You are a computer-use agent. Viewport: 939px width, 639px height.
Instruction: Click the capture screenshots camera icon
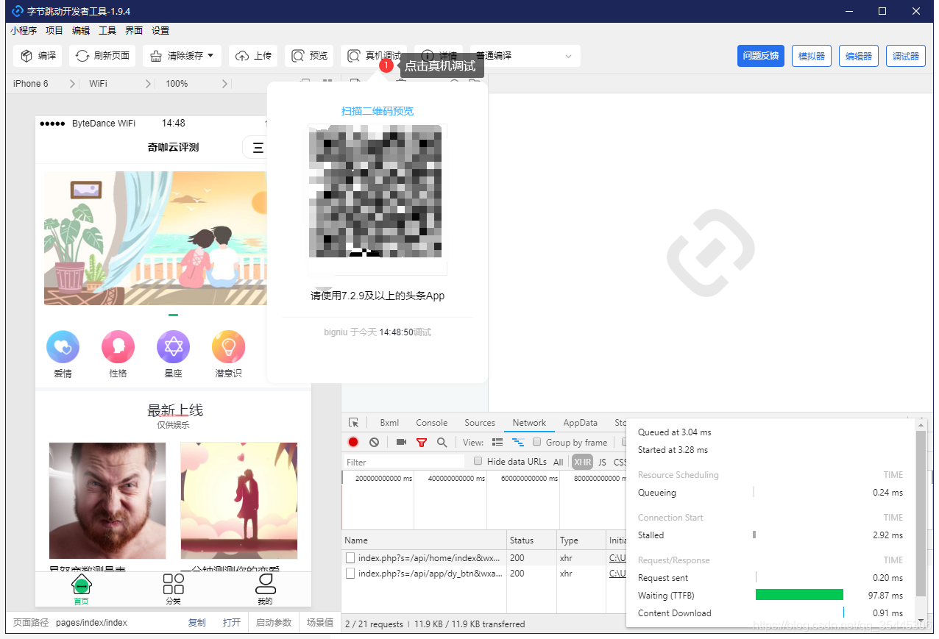(401, 442)
